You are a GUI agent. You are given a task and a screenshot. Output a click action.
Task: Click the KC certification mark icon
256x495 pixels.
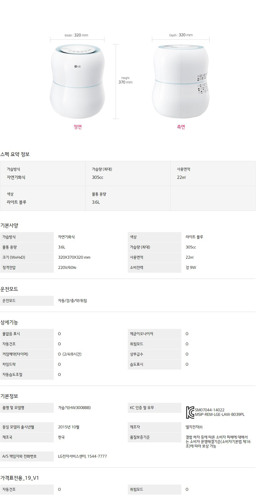tap(190, 412)
